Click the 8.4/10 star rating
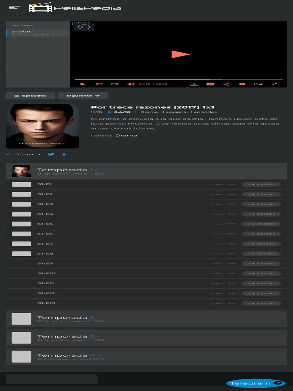The image size is (293, 391). (x=119, y=112)
